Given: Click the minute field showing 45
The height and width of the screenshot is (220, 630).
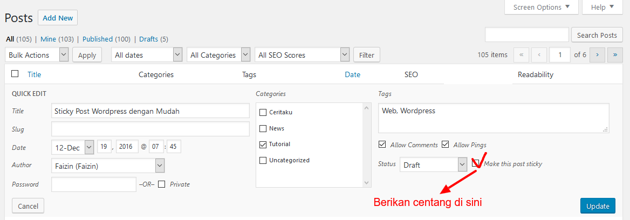Looking at the screenshot, I should 174,147.
